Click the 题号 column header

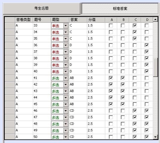point(42,20)
